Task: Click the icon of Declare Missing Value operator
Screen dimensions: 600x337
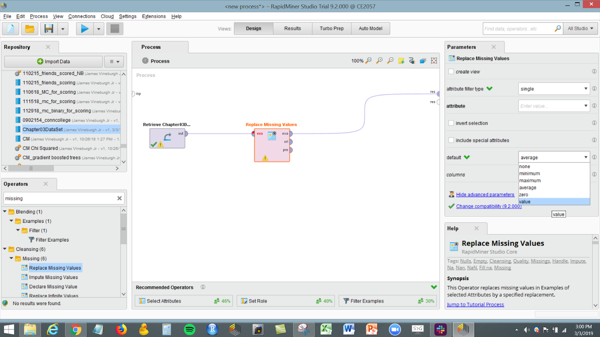Action: [25, 286]
